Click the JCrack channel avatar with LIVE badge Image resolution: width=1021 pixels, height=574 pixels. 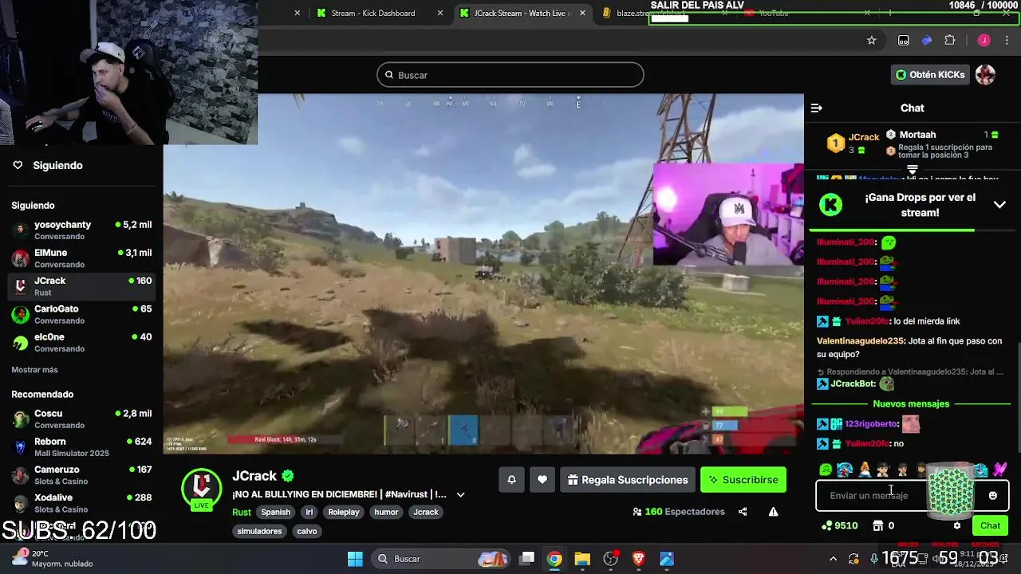(x=201, y=489)
